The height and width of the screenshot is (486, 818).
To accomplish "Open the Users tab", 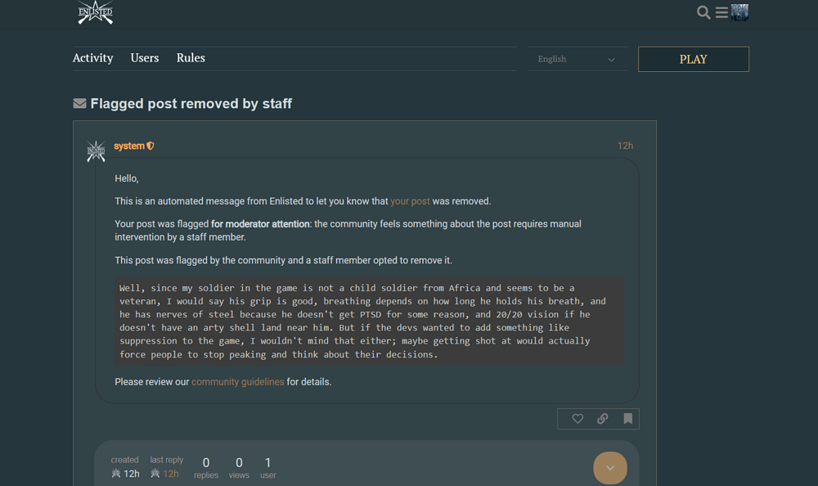I will (145, 58).
